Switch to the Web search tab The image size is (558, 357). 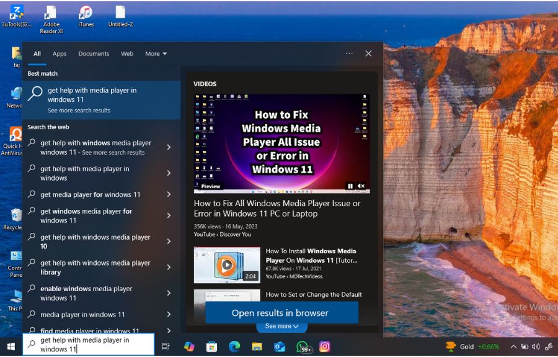click(x=127, y=54)
